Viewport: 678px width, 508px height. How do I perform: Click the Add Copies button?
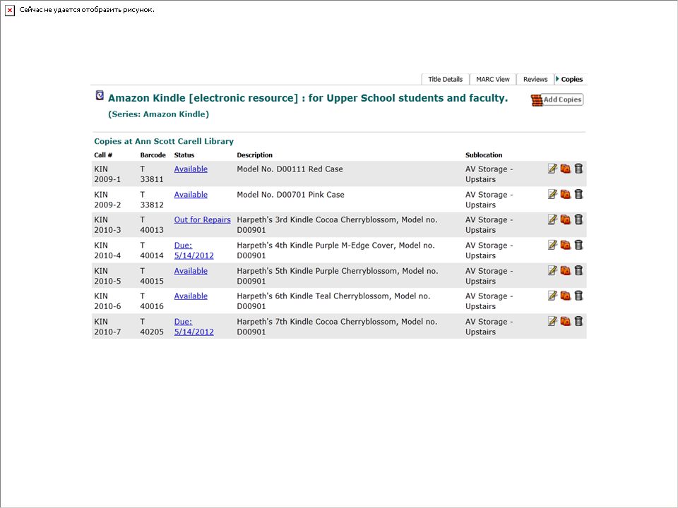pyautogui.click(x=557, y=99)
